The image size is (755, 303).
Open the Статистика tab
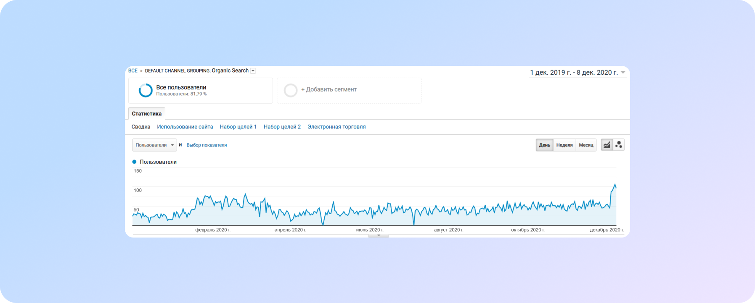point(147,114)
